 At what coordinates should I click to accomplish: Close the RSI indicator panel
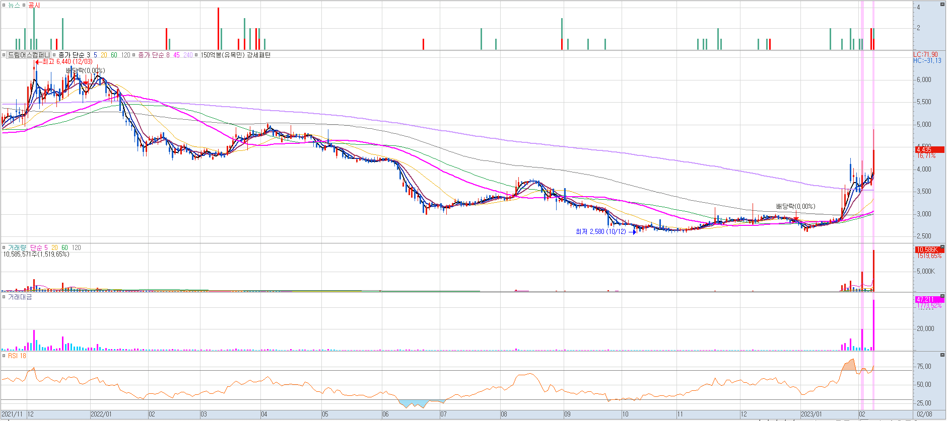coord(942,355)
